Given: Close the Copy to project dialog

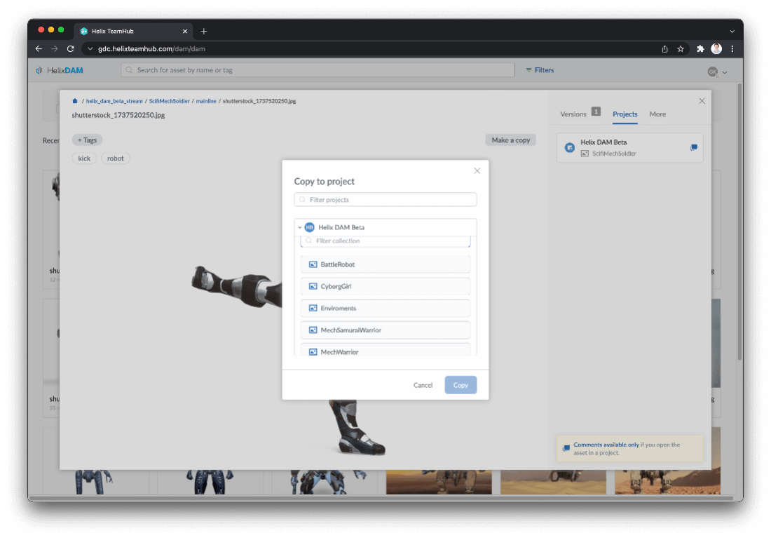Looking at the screenshot, I should 477,170.
